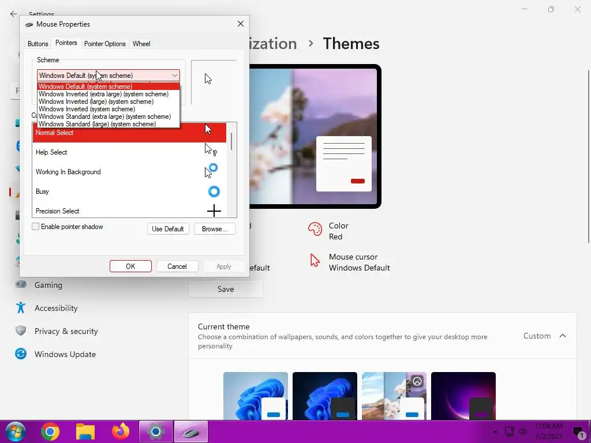591x443 pixels.
Task: Enable pointer shadow checkbox
Action: pos(35,226)
